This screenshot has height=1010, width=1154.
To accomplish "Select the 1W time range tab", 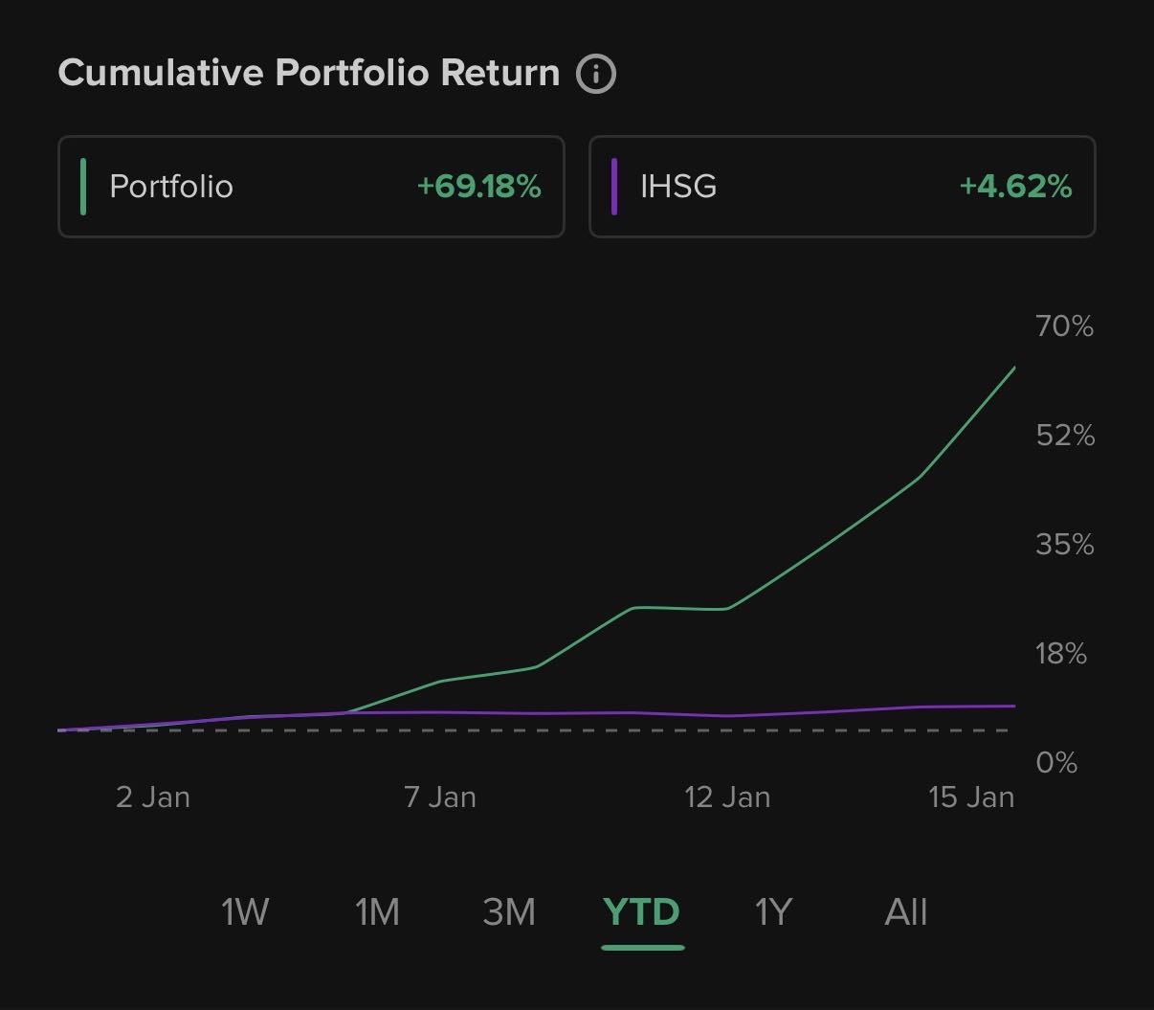I will coord(245,912).
